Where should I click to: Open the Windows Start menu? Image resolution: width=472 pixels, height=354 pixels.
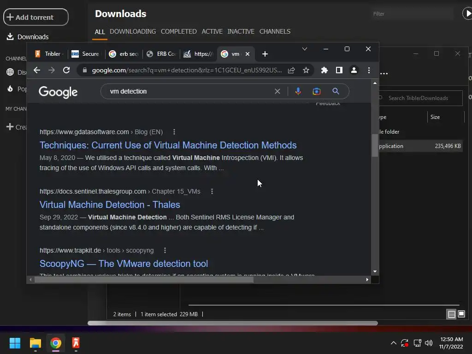click(x=15, y=343)
